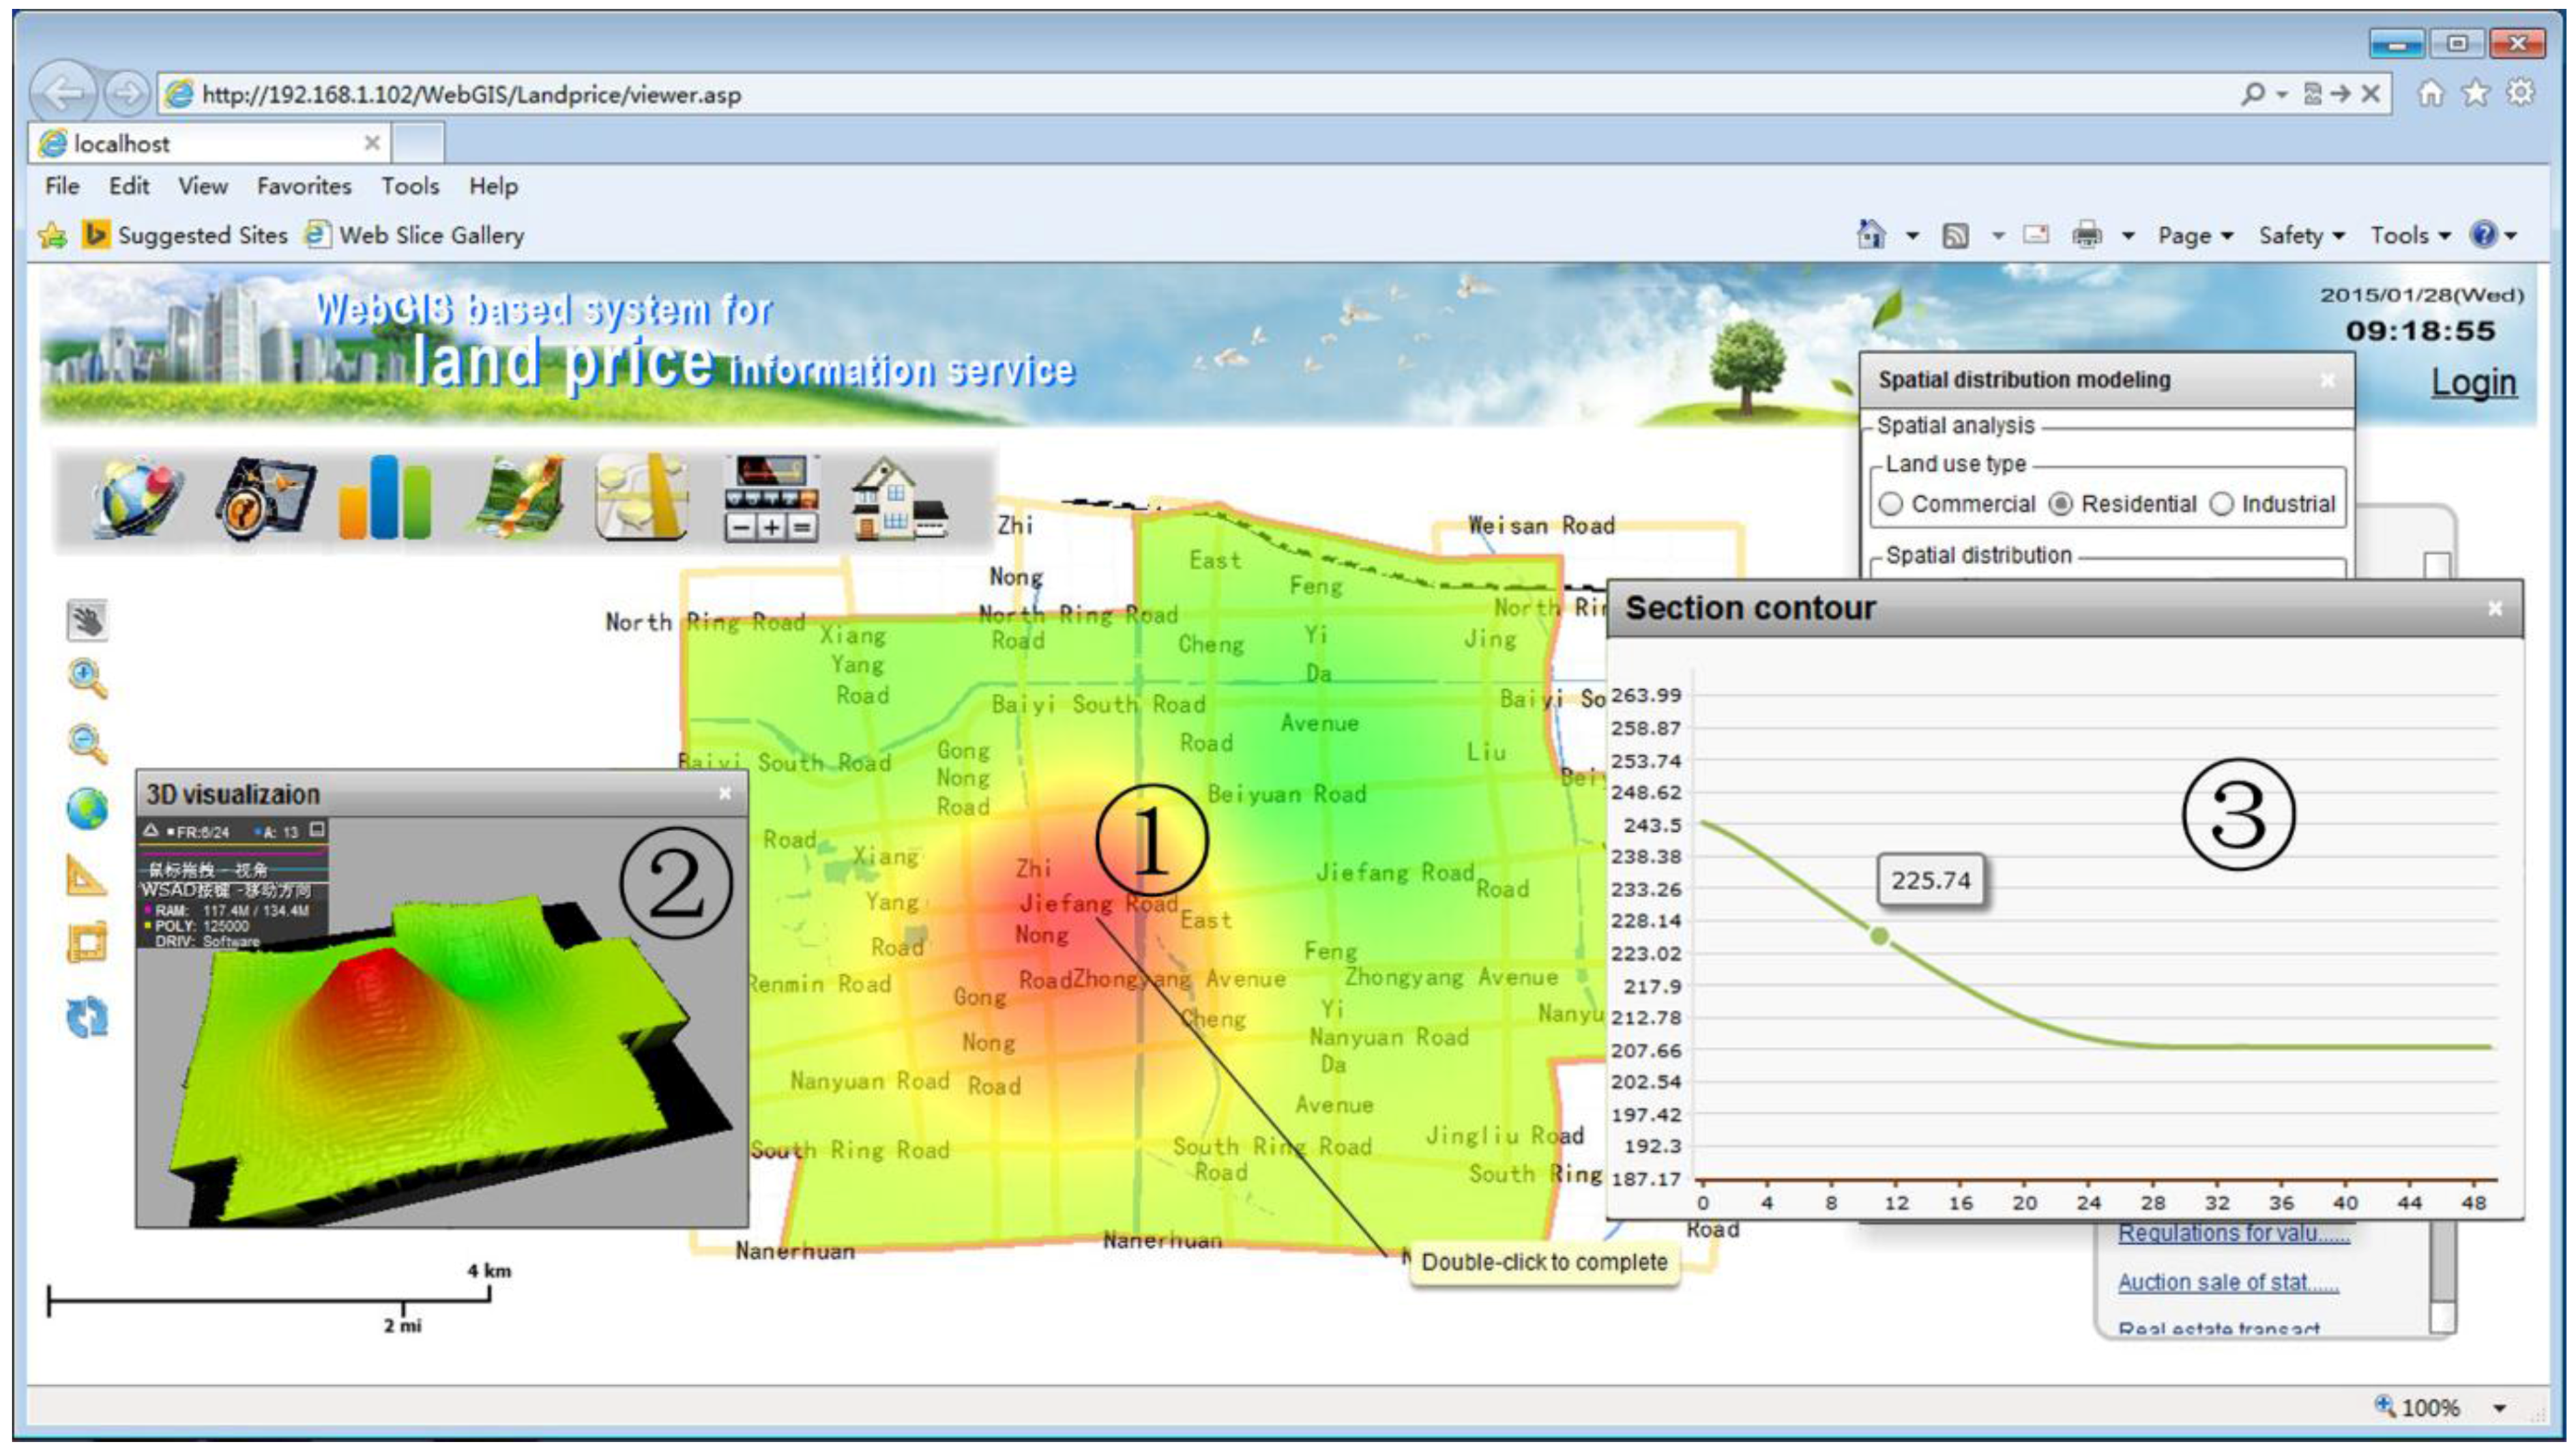This screenshot has width=2576, height=1452.
Task: Open the land price calculator tool
Action: [x=771, y=498]
